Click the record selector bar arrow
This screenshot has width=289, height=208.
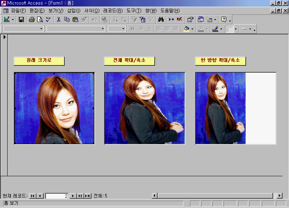(x=4, y=37)
